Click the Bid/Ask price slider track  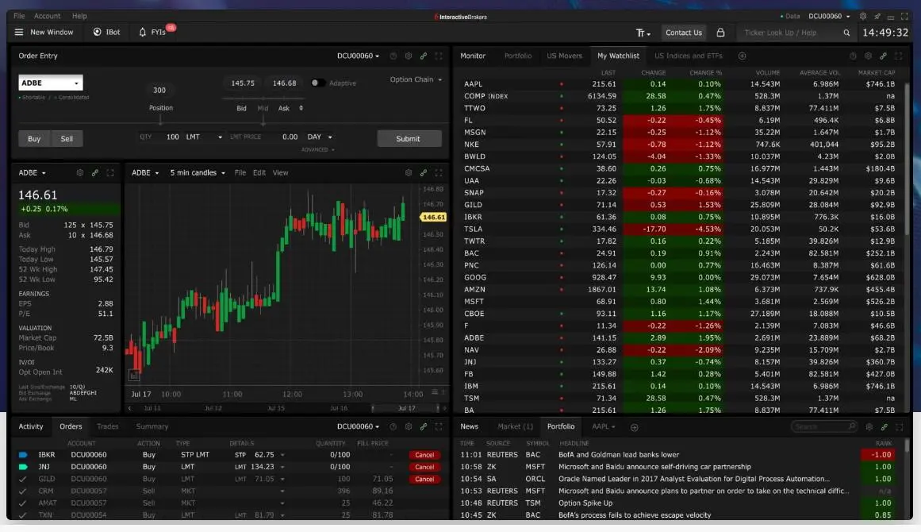[x=263, y=98]
